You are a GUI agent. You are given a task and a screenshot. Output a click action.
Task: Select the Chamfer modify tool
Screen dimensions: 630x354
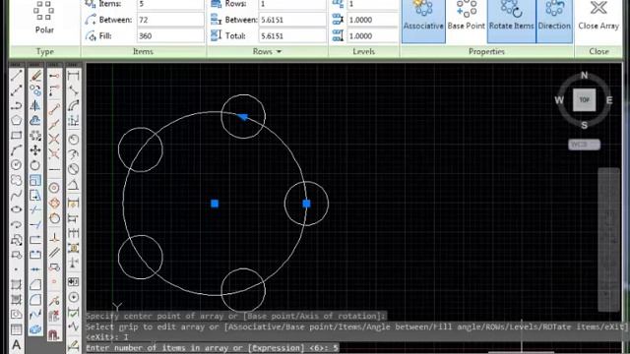pyautogui.click(x=35, y=284)
